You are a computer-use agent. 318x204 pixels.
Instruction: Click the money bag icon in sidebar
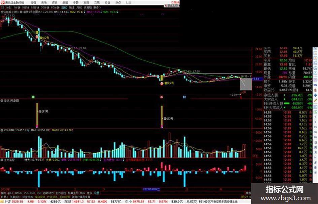click(315, 90)
